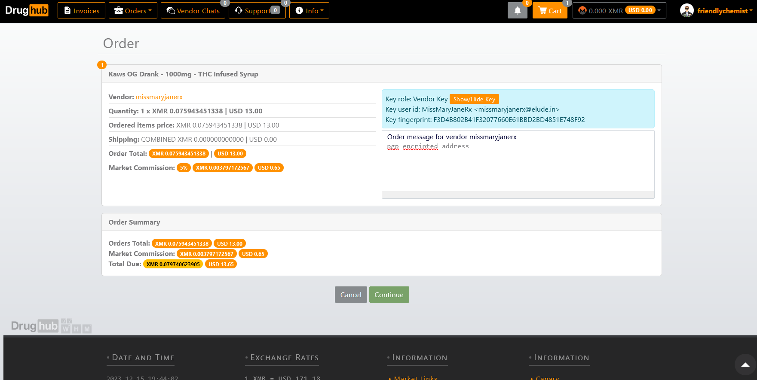Screen dimensions: 757x380
Task: Click the Support unread count badge
Action: coord(276,10)
